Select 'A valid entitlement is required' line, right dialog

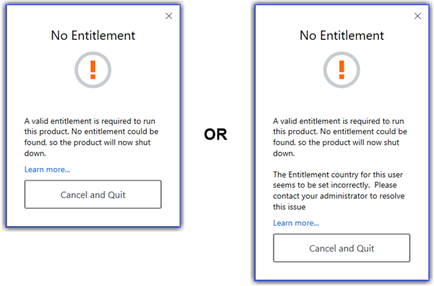click(338, 121)
